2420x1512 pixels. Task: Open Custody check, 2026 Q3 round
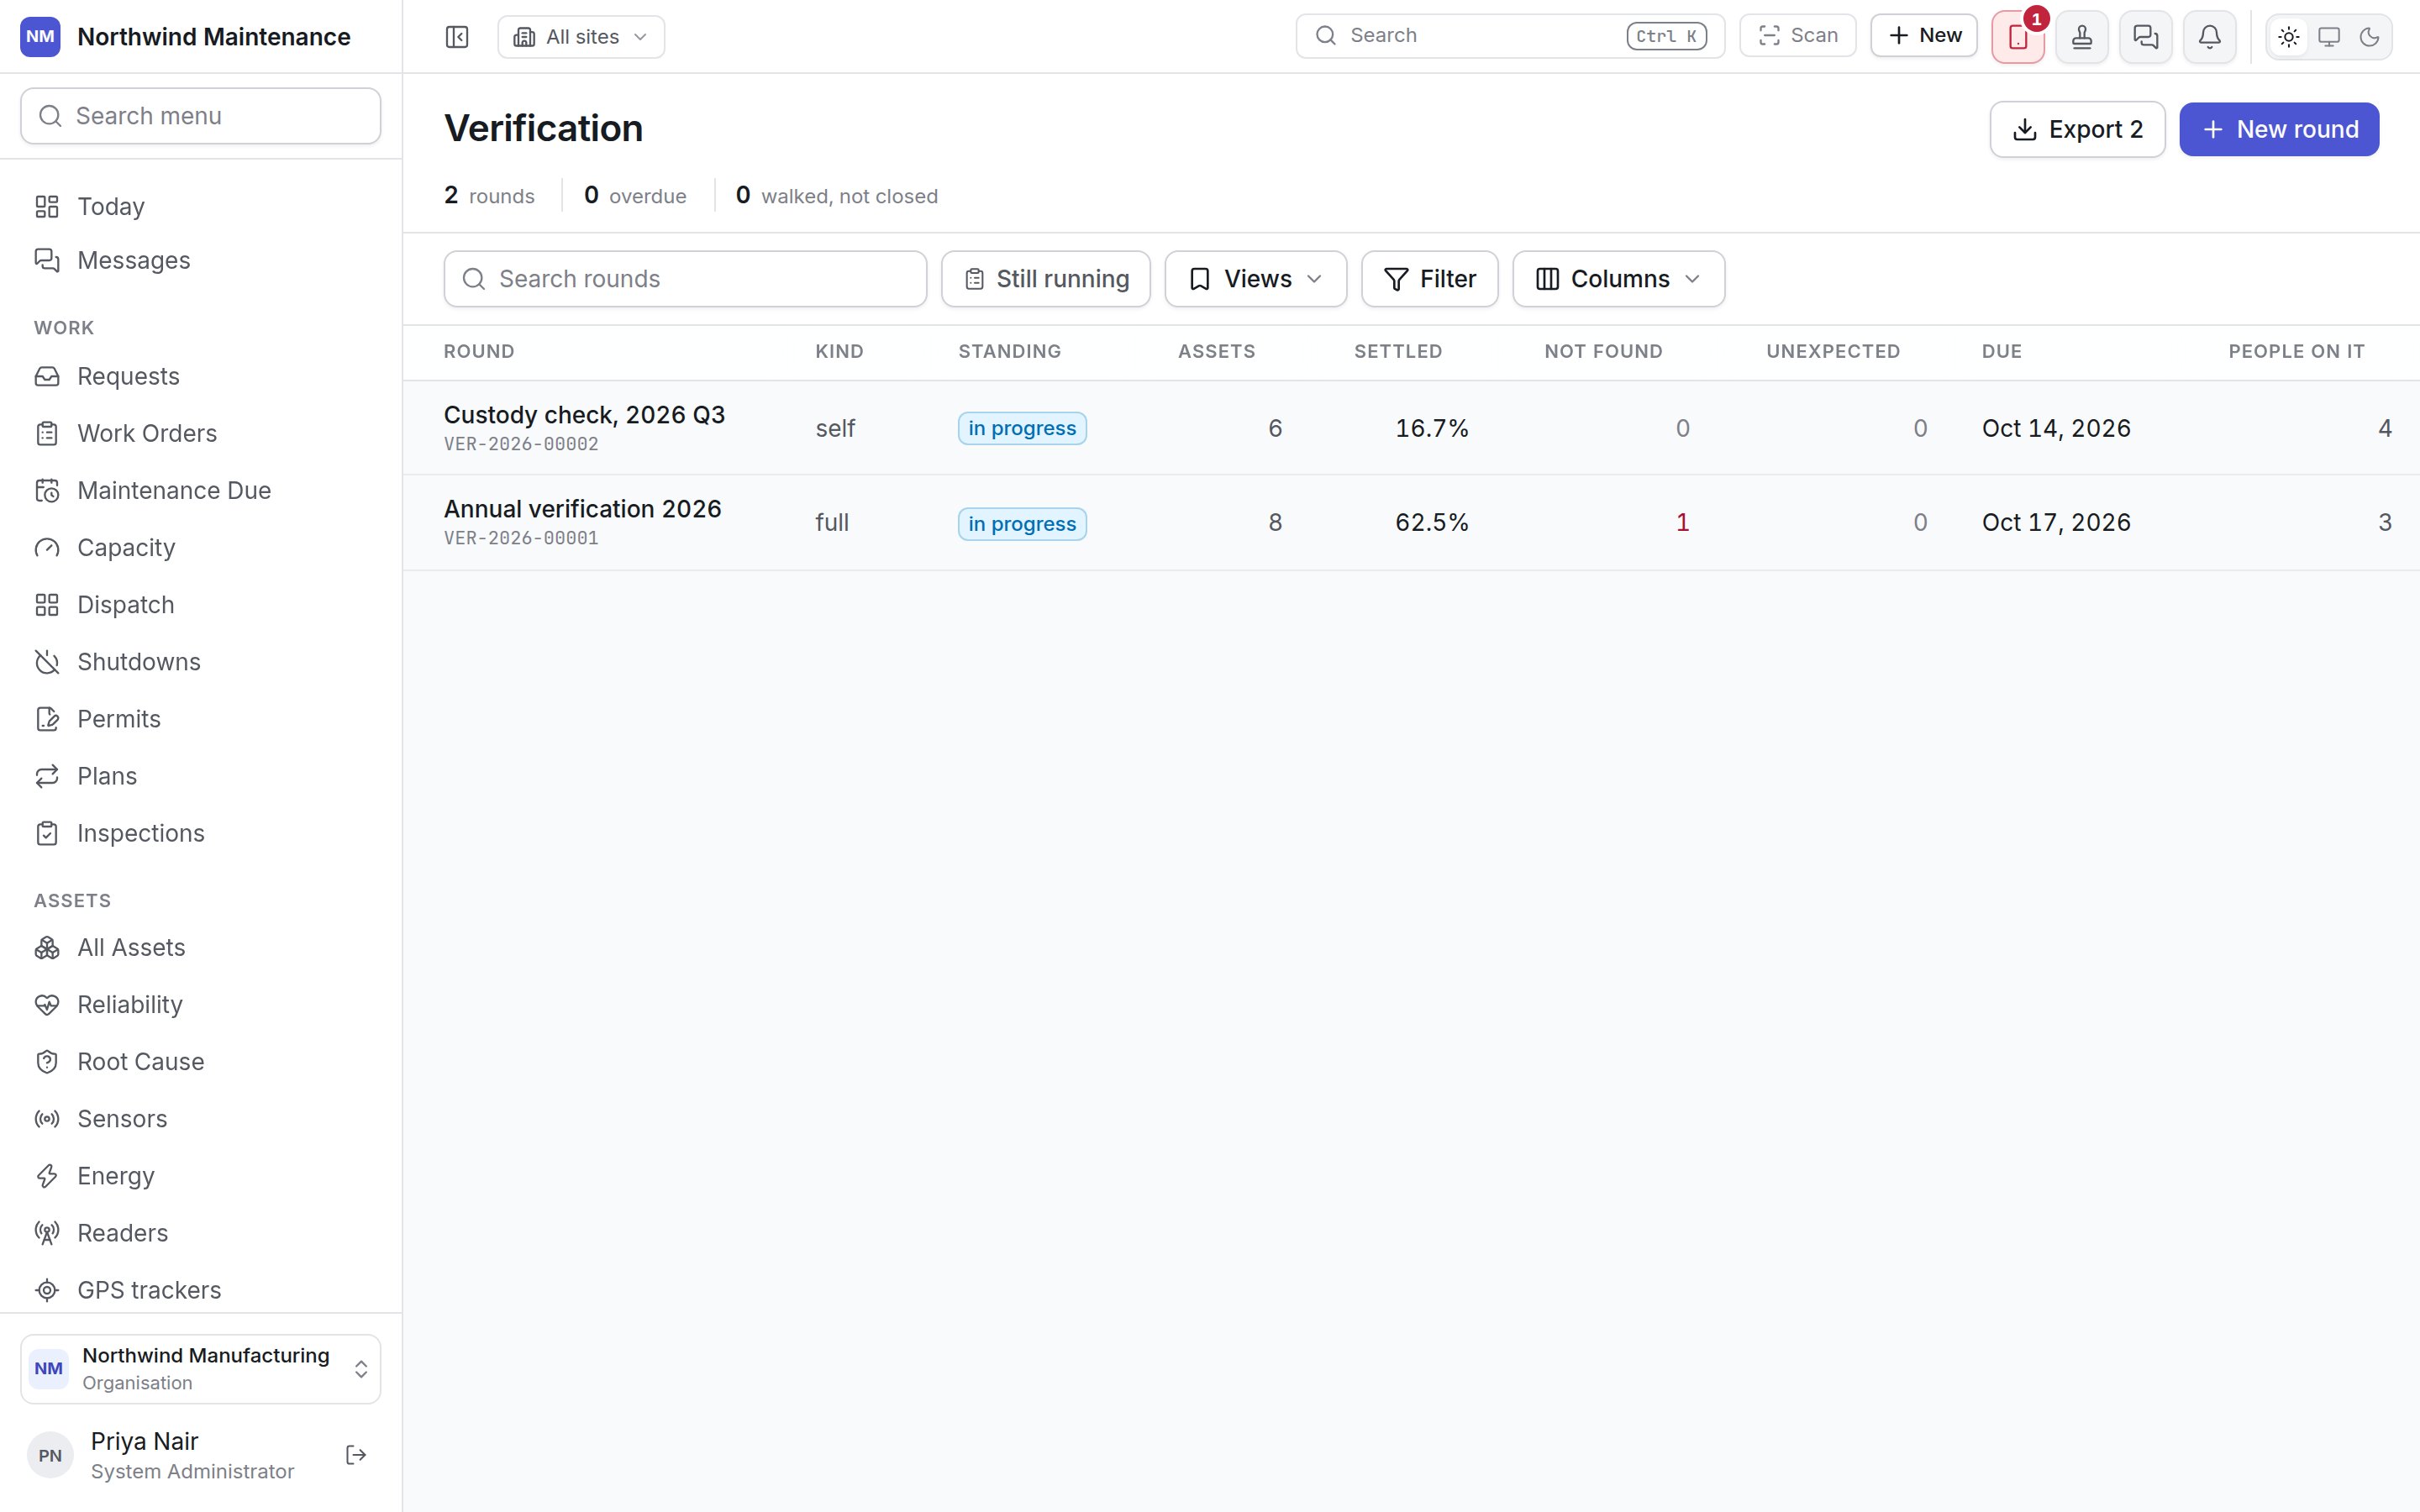[x=1411, y=428]
